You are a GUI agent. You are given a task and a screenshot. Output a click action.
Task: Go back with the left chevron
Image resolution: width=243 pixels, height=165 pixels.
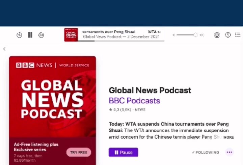[4, 49]
